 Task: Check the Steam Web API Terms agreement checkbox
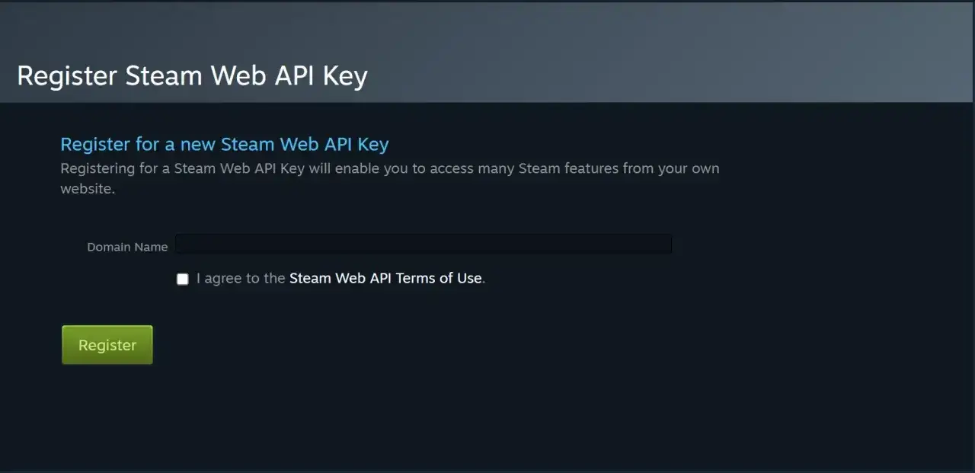pos(182,279)
